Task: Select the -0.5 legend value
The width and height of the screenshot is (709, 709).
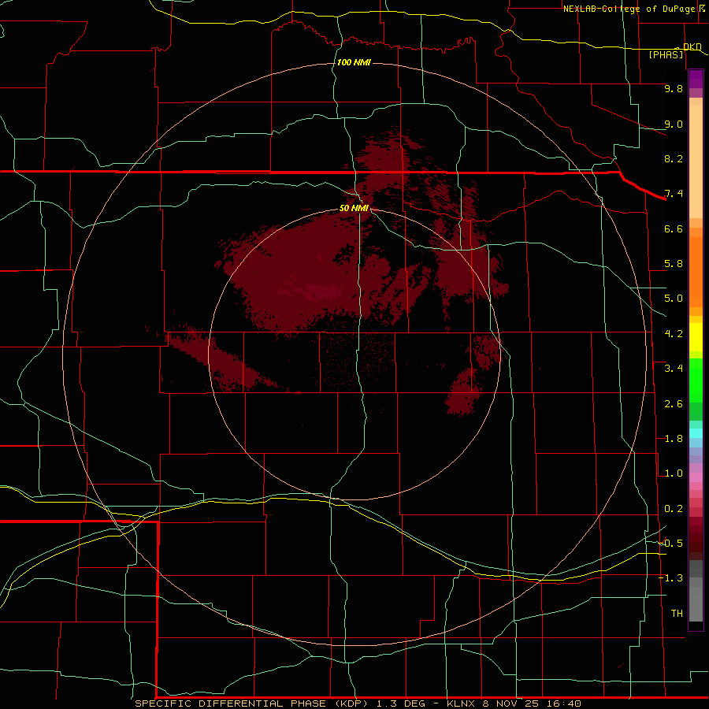Action: pyautogui.click(x=670, y=544)
